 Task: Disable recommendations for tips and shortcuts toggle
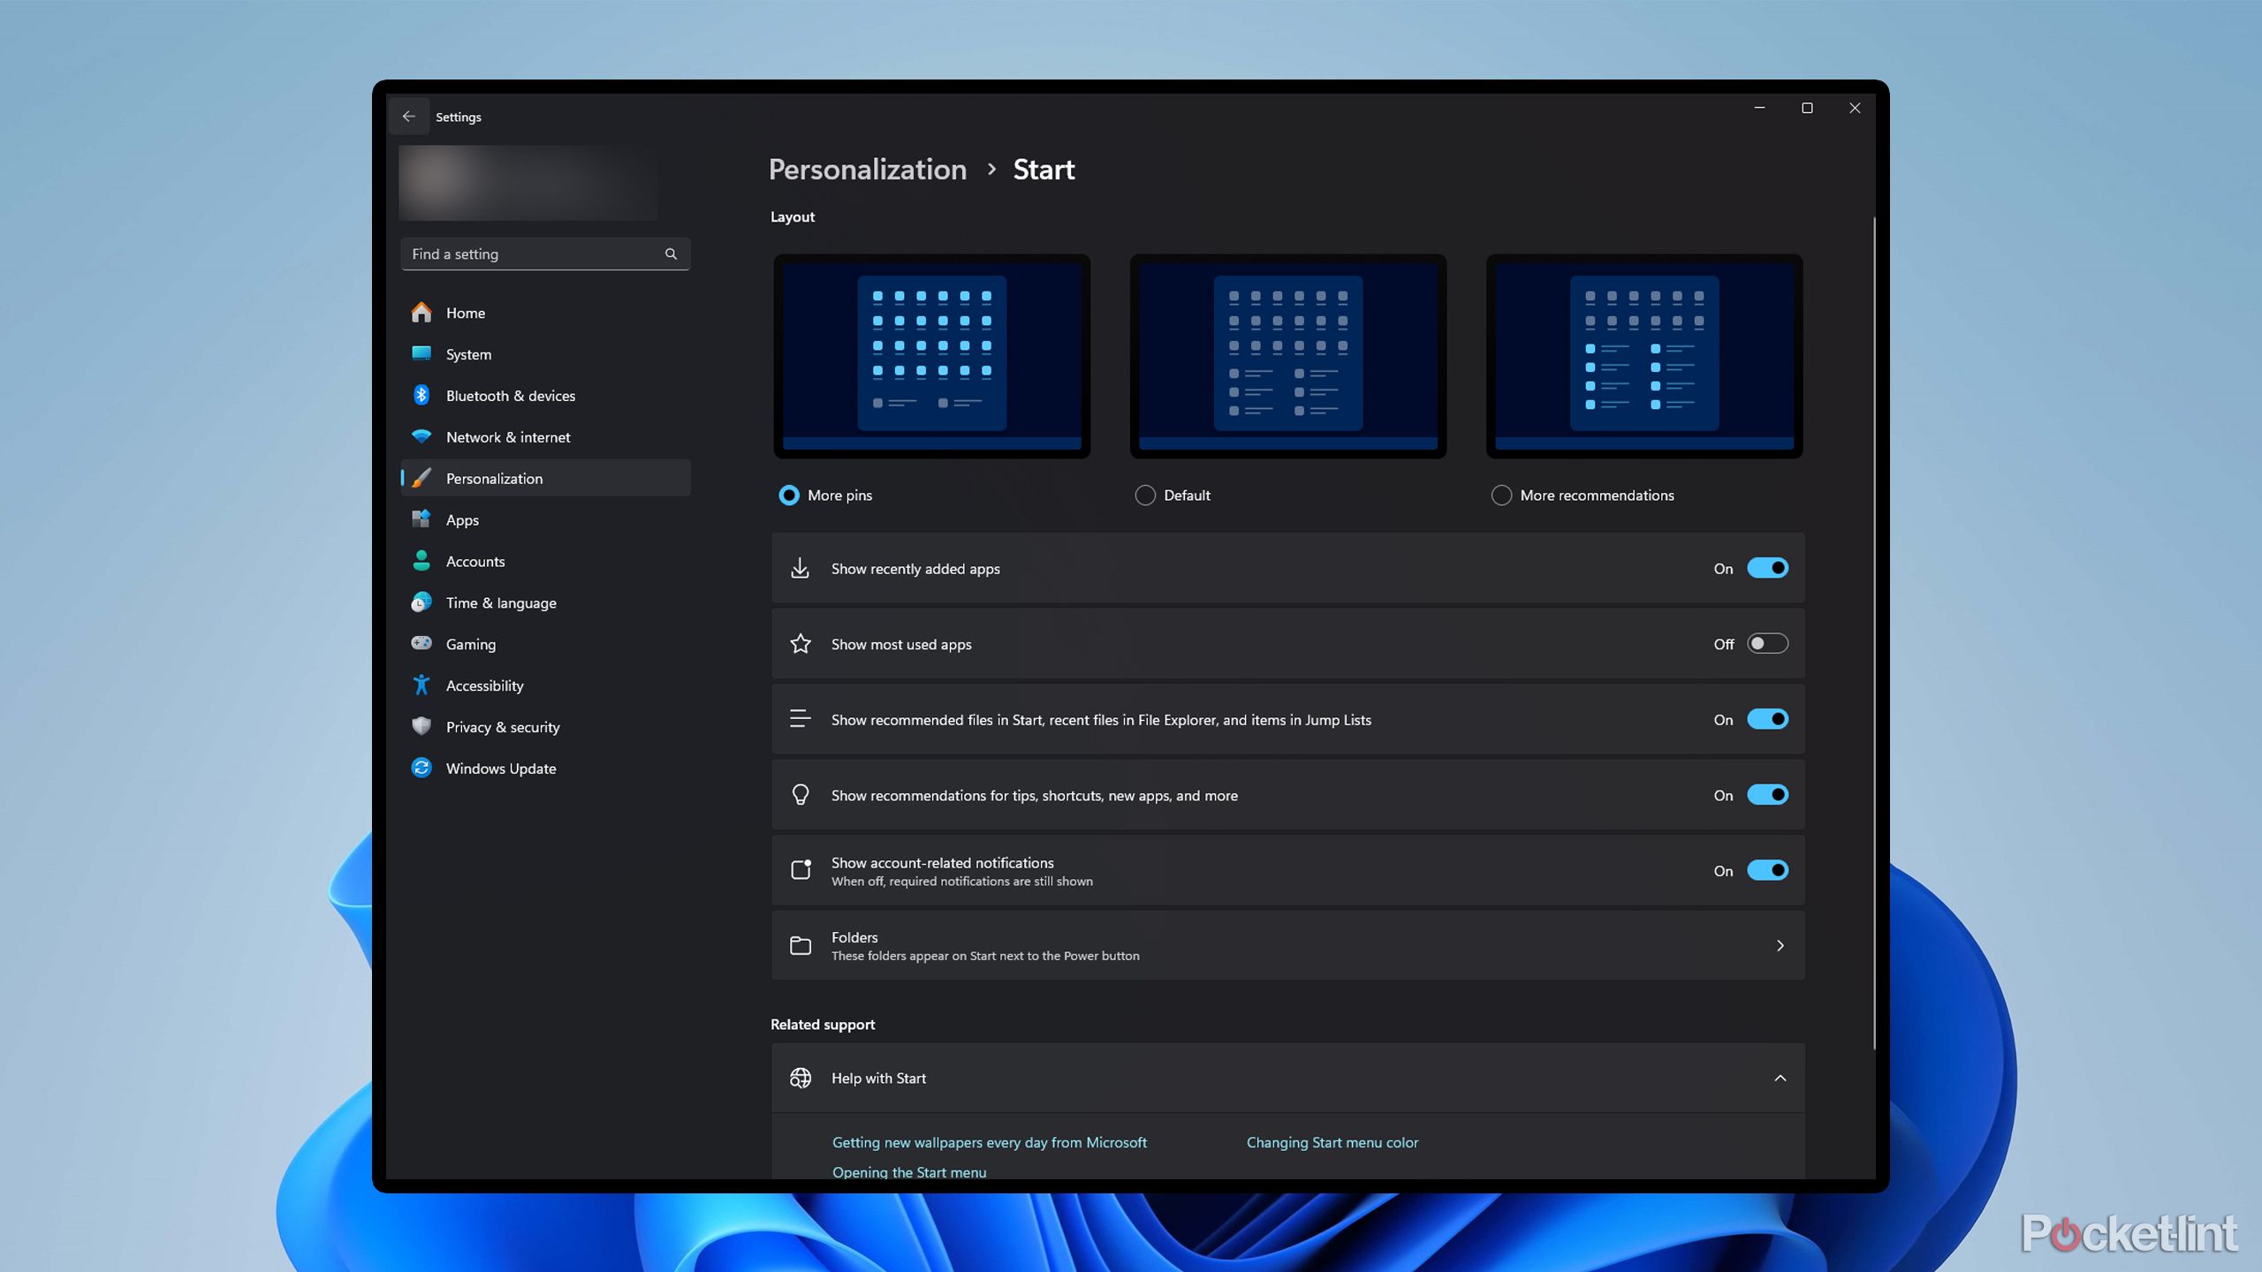tap(1767, 795)
